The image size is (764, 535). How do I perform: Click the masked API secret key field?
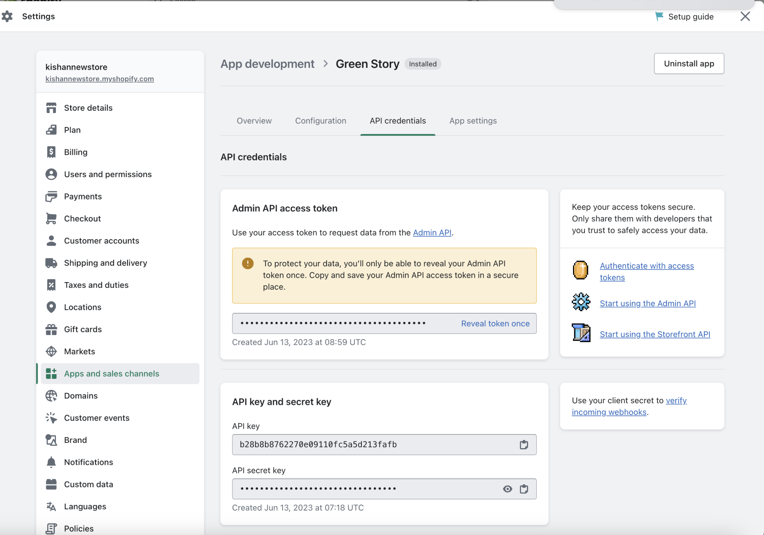pos(384,489)
